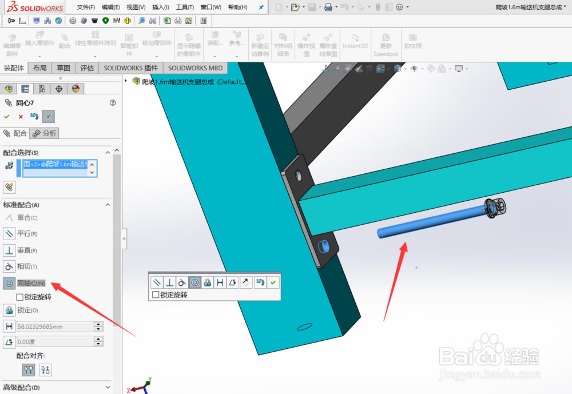
Task: Switch to the 配合 tab
Action: pyautogui.click(x=15, y=133)
